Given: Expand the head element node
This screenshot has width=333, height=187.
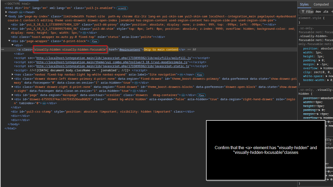Looking at the screenshot, I should point(6,12).
